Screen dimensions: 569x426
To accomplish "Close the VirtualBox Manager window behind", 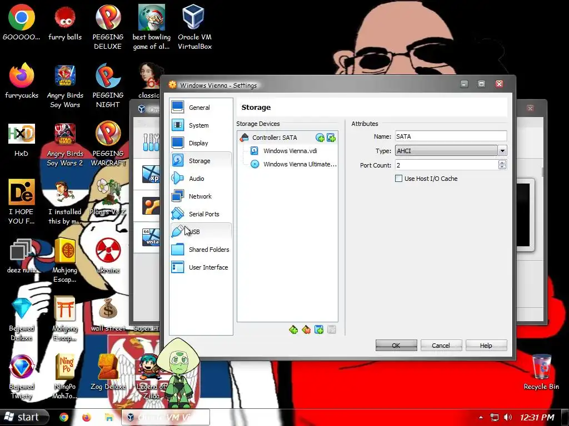I will click(530, 108).
